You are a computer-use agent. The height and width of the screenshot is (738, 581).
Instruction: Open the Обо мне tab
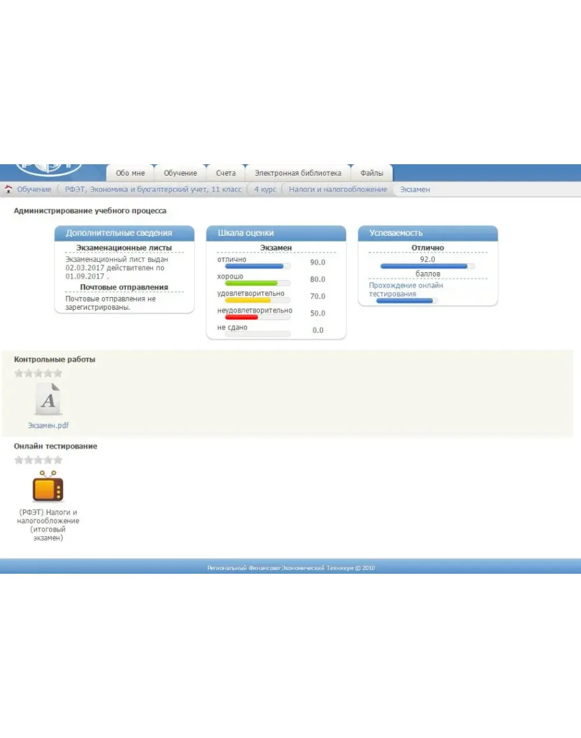(130, 173)
